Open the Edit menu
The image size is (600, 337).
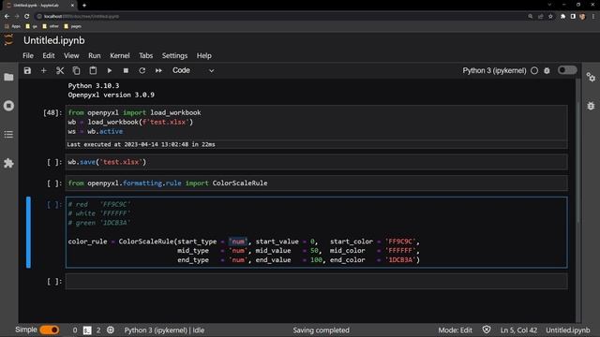pyautogui.click(x=49, y=56)
